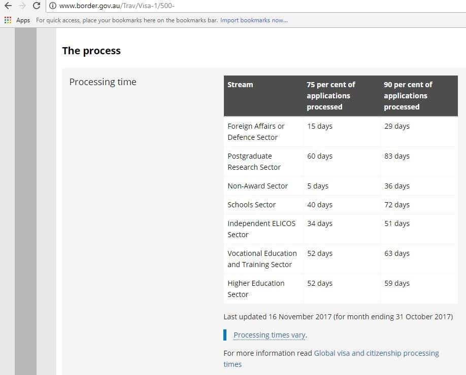Click Vocational Education and Training Sector label

click(x=262, y=259)
